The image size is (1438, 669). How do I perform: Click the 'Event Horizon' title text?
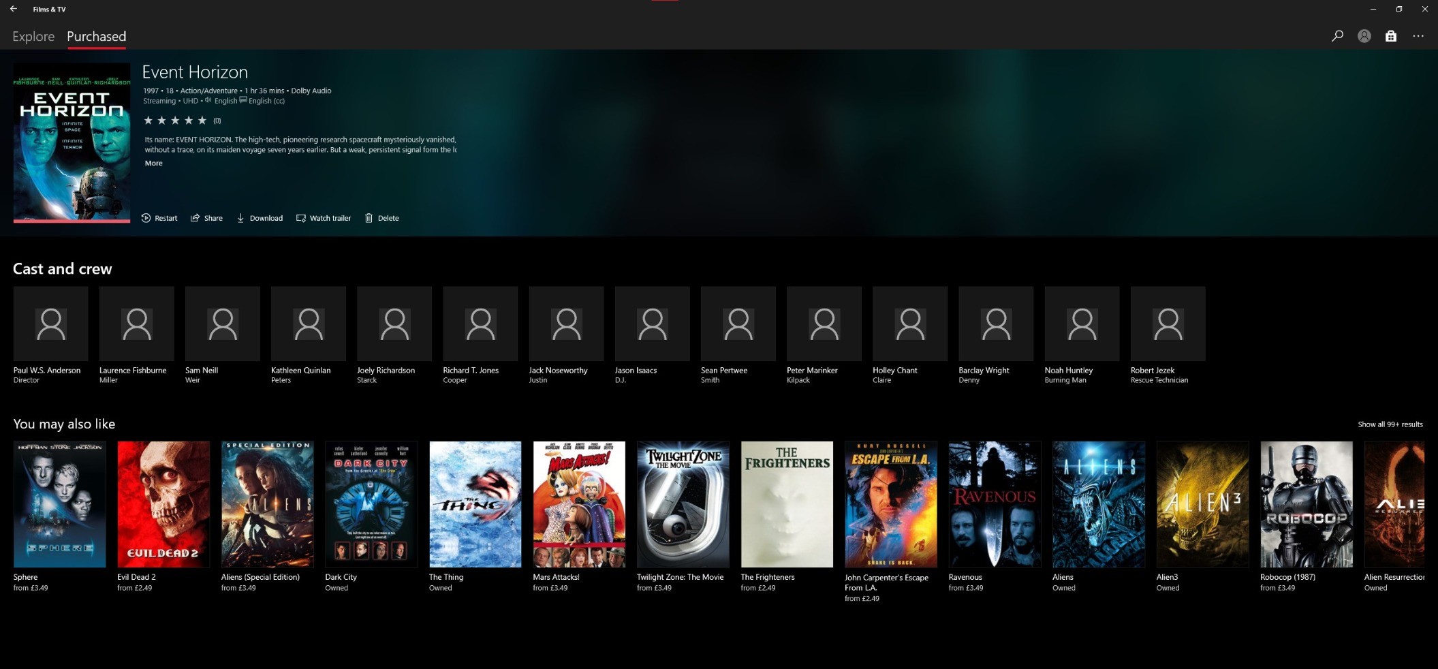point(195,72)
